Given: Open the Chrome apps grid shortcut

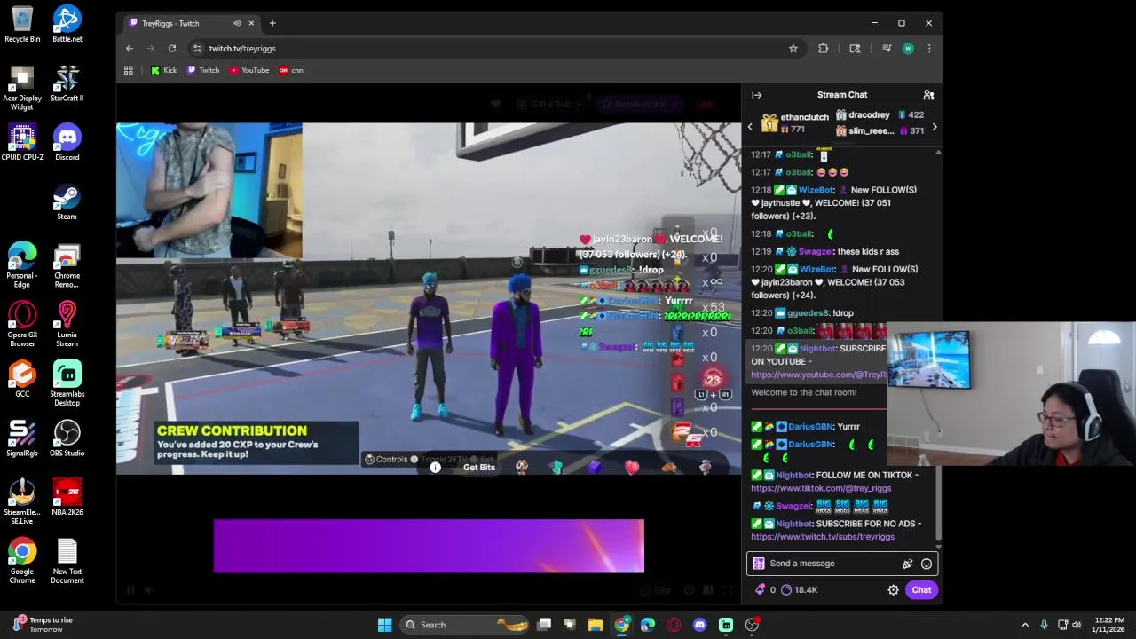Looking at the screenshot, I should coord(129,70).
